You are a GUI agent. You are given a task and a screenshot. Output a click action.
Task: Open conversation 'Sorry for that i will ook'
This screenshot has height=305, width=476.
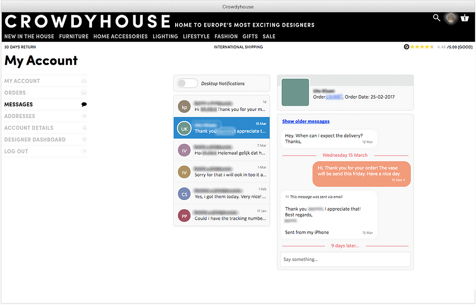tap(222, 172)
